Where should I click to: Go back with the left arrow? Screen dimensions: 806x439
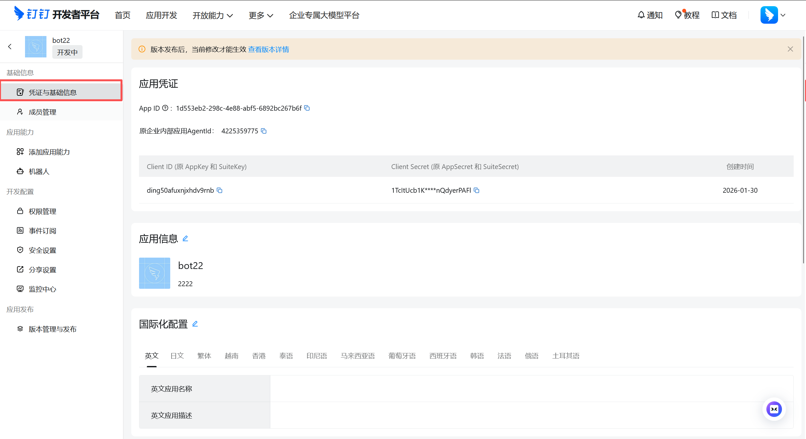(10, 47)
